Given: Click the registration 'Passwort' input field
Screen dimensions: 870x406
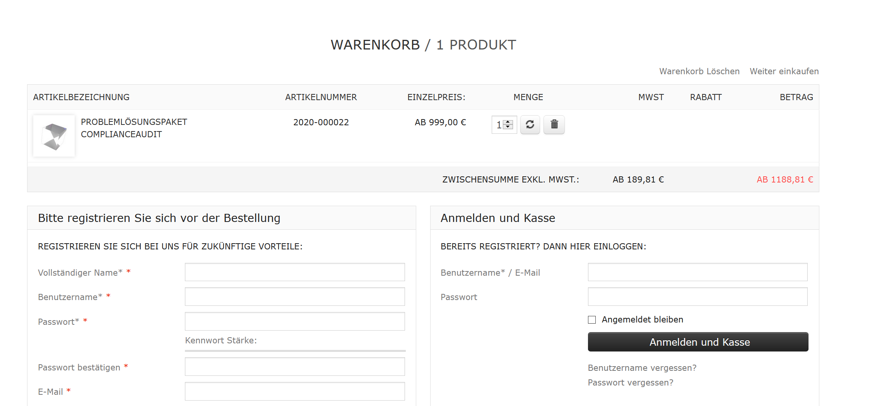Looking at the screenshot, I should coord(295,321).
